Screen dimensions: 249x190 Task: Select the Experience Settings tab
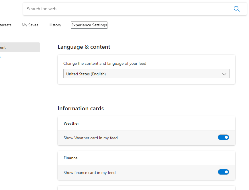coord(89,25)
